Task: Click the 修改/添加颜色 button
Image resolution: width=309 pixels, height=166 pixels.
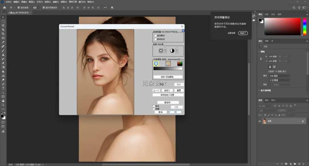Action: (x=168, y=77)
